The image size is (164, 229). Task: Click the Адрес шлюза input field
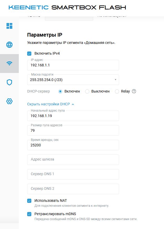[73, 159]
